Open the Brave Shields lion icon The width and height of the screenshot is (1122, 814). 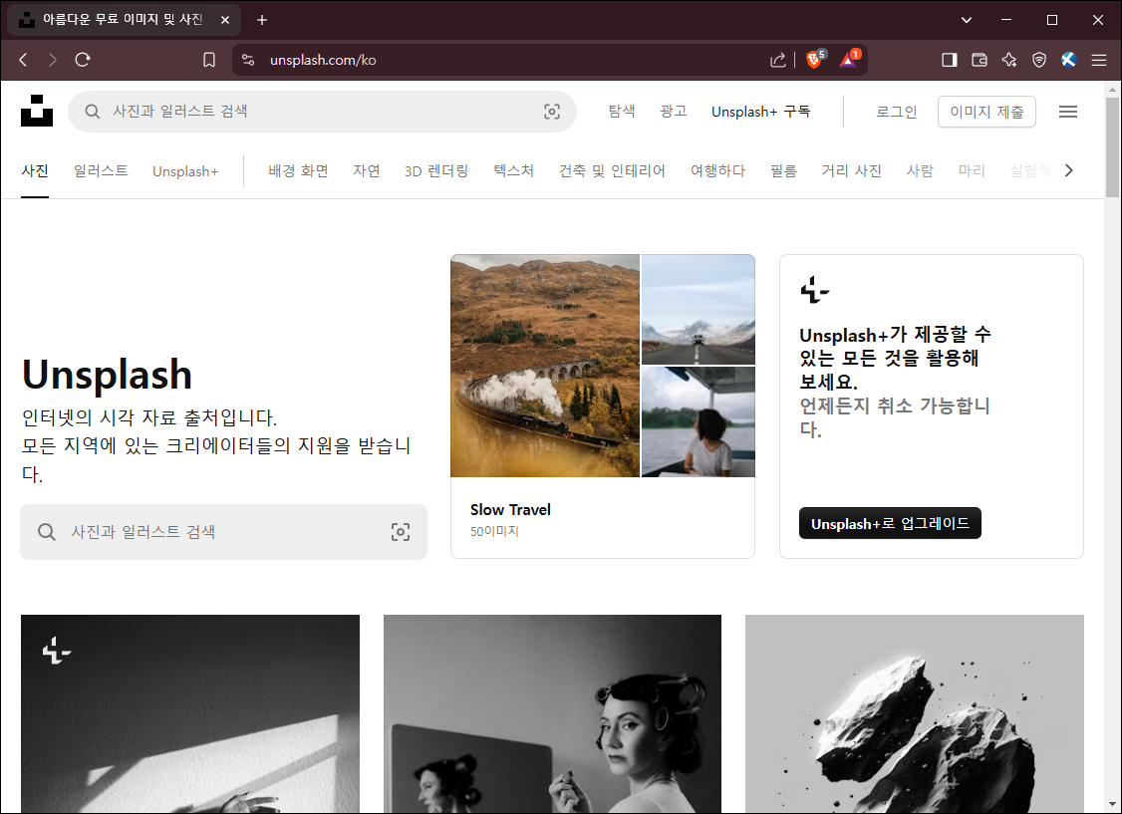pyautogui.click(x=814, y=60)
